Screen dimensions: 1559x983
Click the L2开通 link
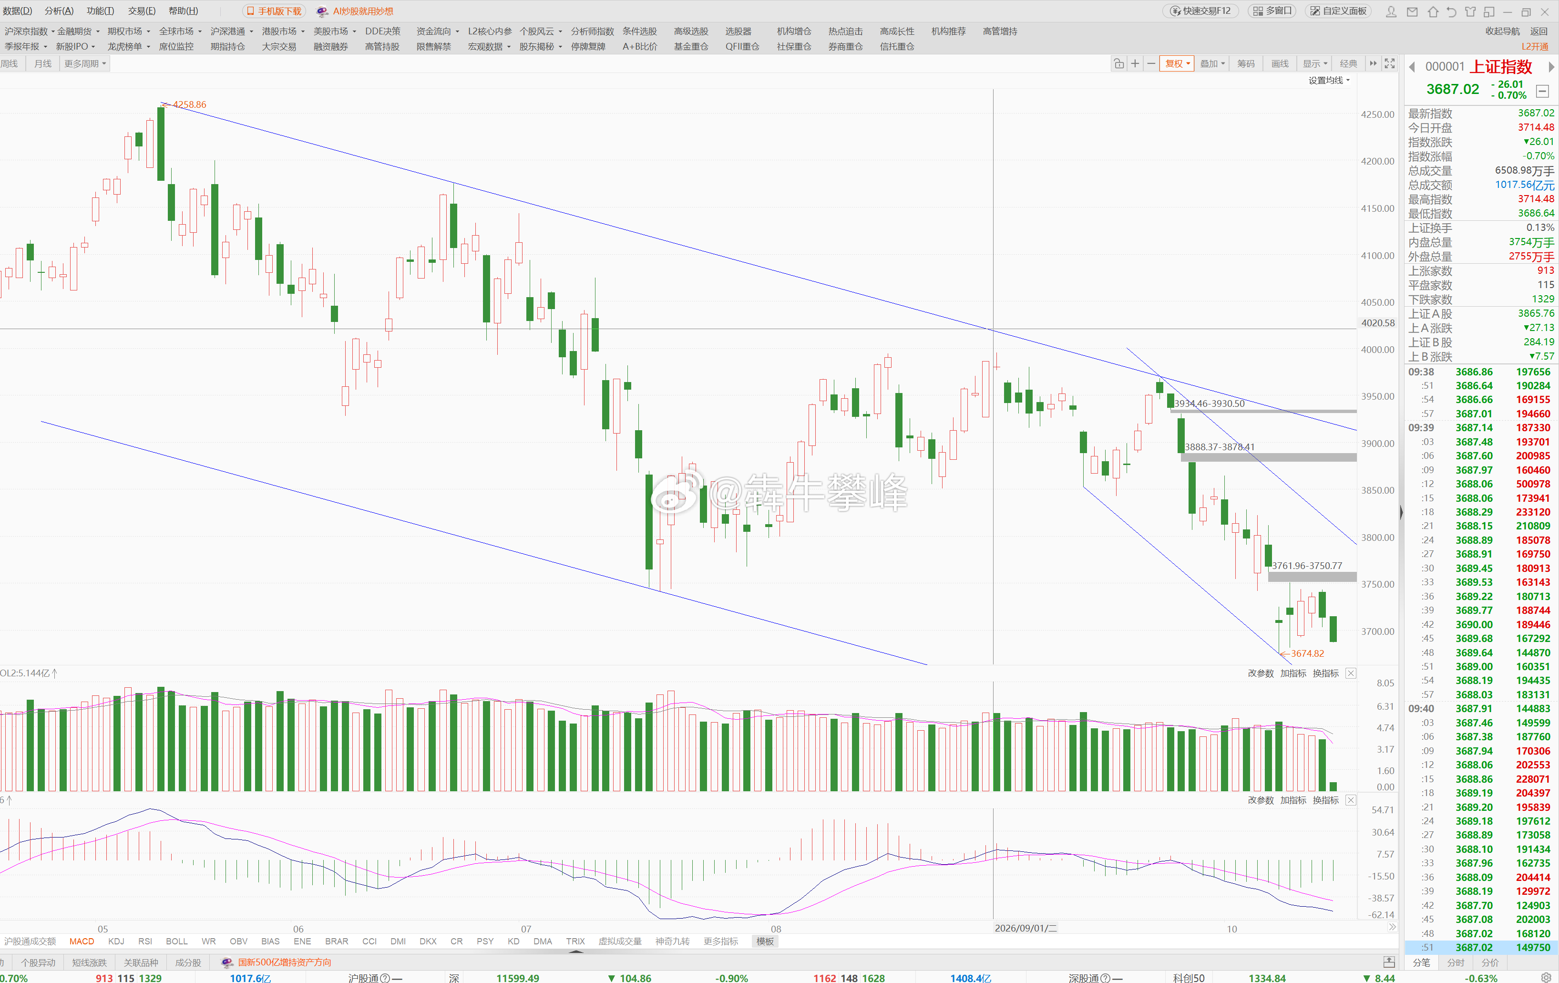tap(1535, 47)
